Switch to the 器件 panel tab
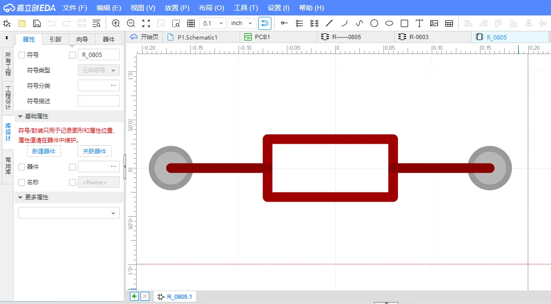The image size is (551, 304). [109, 39]
